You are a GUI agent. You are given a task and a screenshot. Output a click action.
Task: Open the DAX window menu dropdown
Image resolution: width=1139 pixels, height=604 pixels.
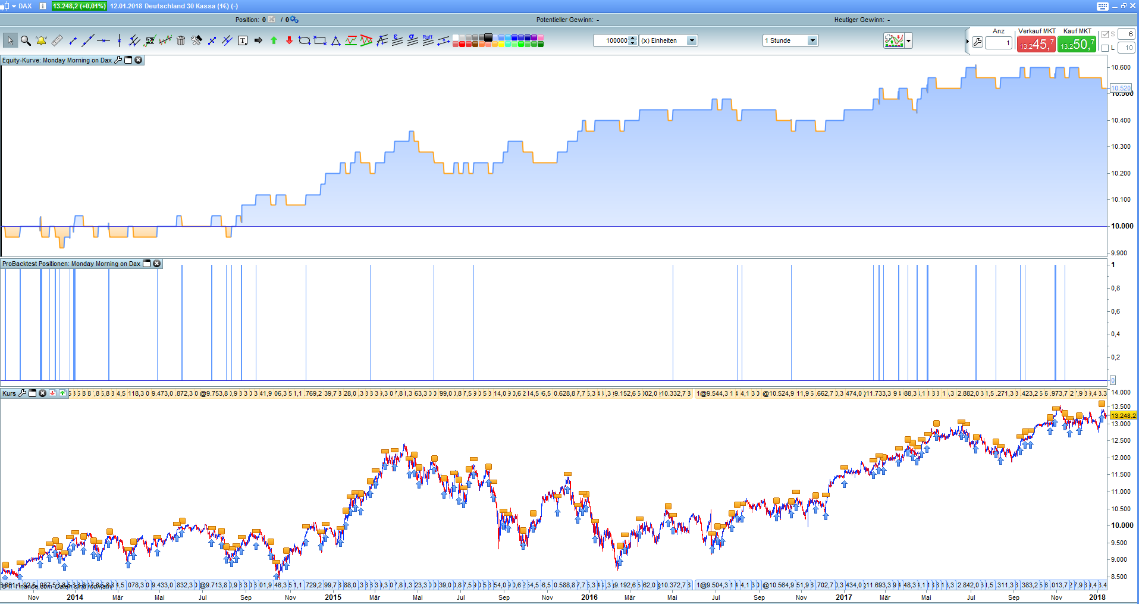(14, 6)
